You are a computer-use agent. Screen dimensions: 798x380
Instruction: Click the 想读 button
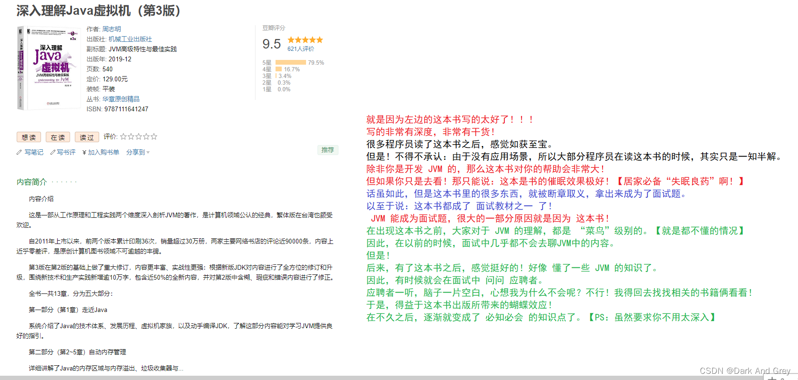pos(29,137)
